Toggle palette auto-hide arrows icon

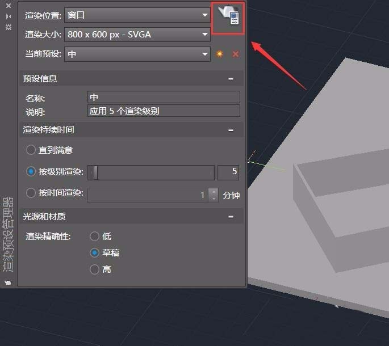(9, 16)
